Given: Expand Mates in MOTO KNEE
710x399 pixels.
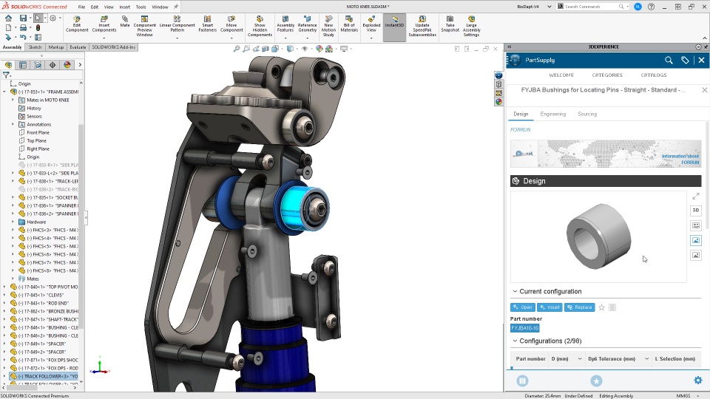Looking at the screenshot, I should 13,100.
